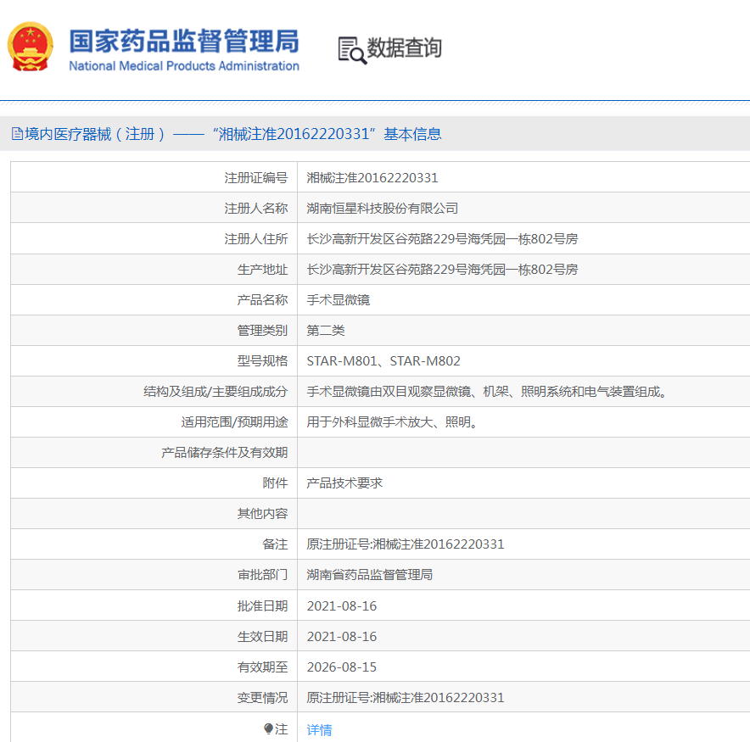Click the address value in 注册人住所 row
750x742 pixels.
pyautogui.click(x=442, y=239)
